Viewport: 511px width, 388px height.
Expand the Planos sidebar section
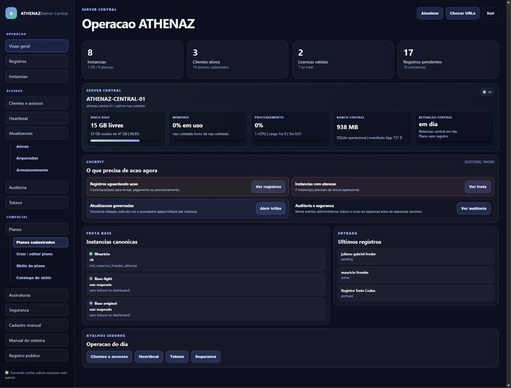[37, 230]
